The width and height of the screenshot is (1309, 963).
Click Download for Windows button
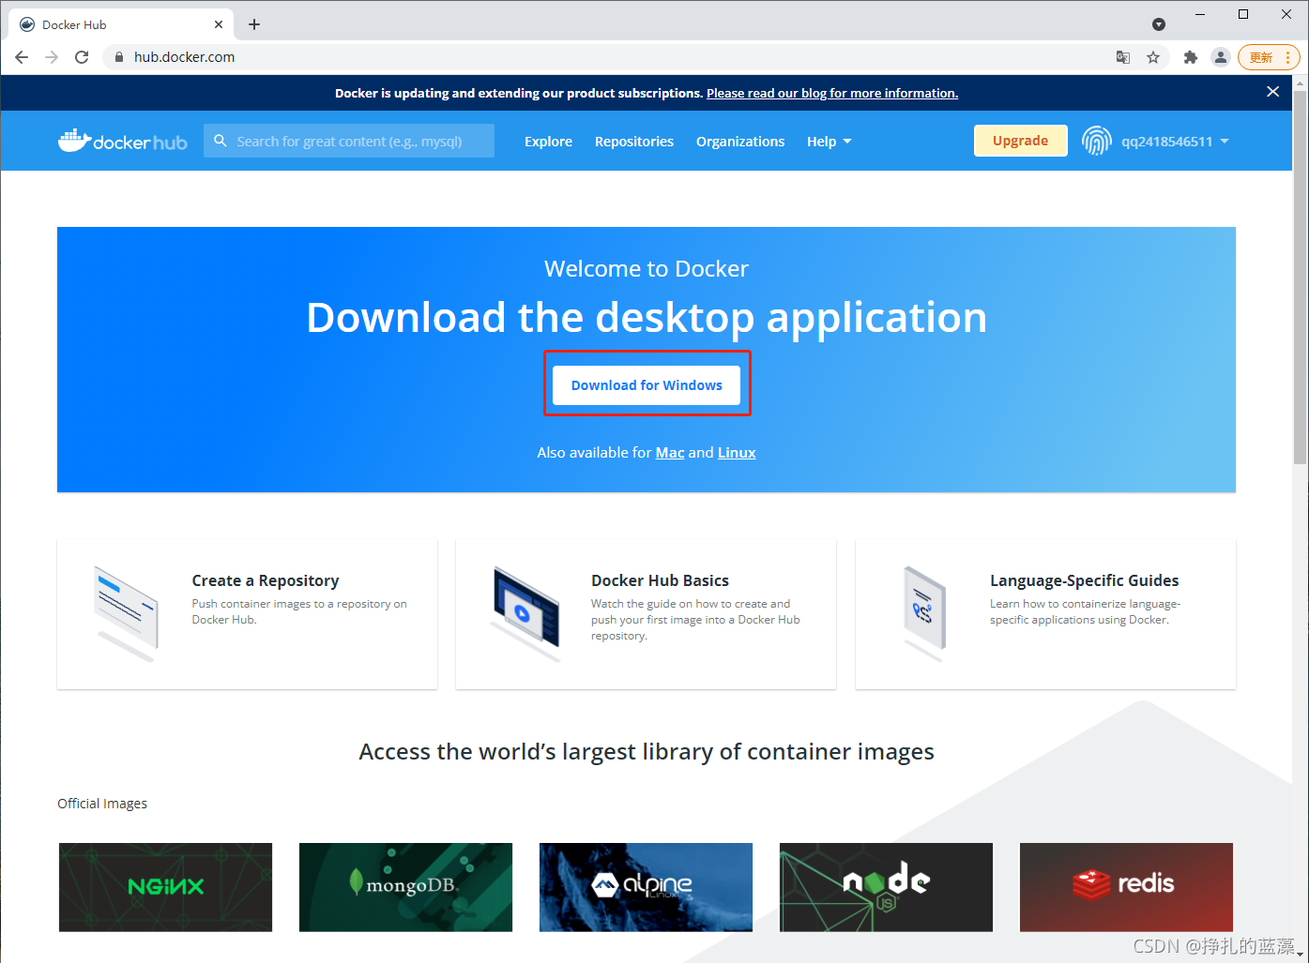[x=647, y=385]
